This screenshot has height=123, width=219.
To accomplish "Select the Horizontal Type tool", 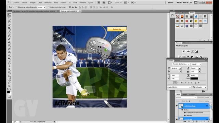I will [9, 66].
